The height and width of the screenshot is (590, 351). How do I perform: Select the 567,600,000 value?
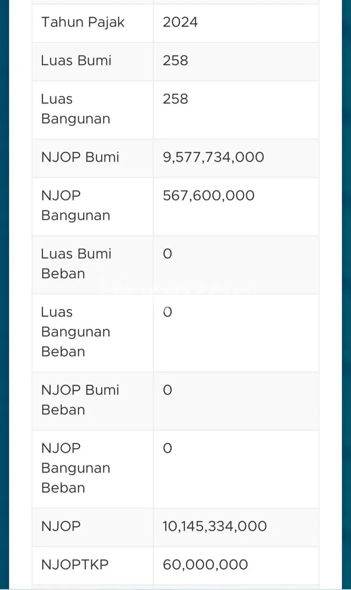pos(209,196)
